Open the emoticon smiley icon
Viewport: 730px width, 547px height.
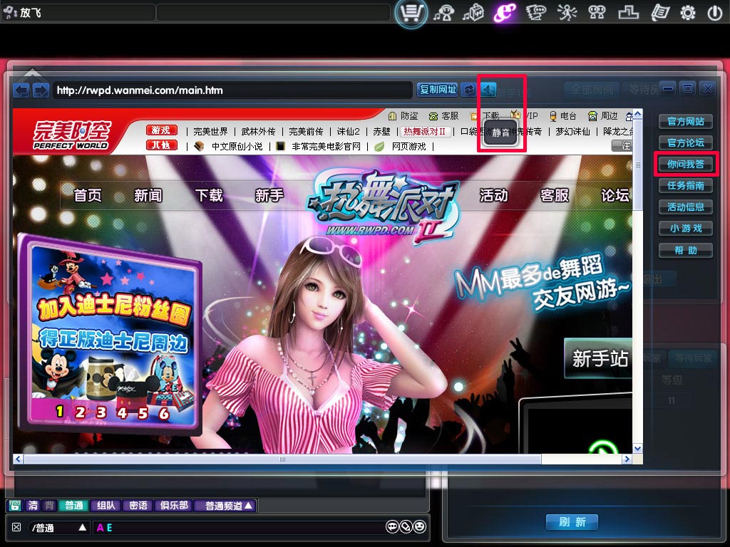point(419,526)
